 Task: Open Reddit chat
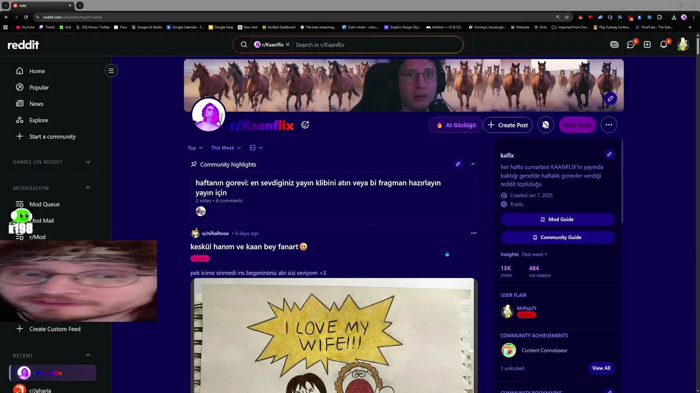(631, 45)
